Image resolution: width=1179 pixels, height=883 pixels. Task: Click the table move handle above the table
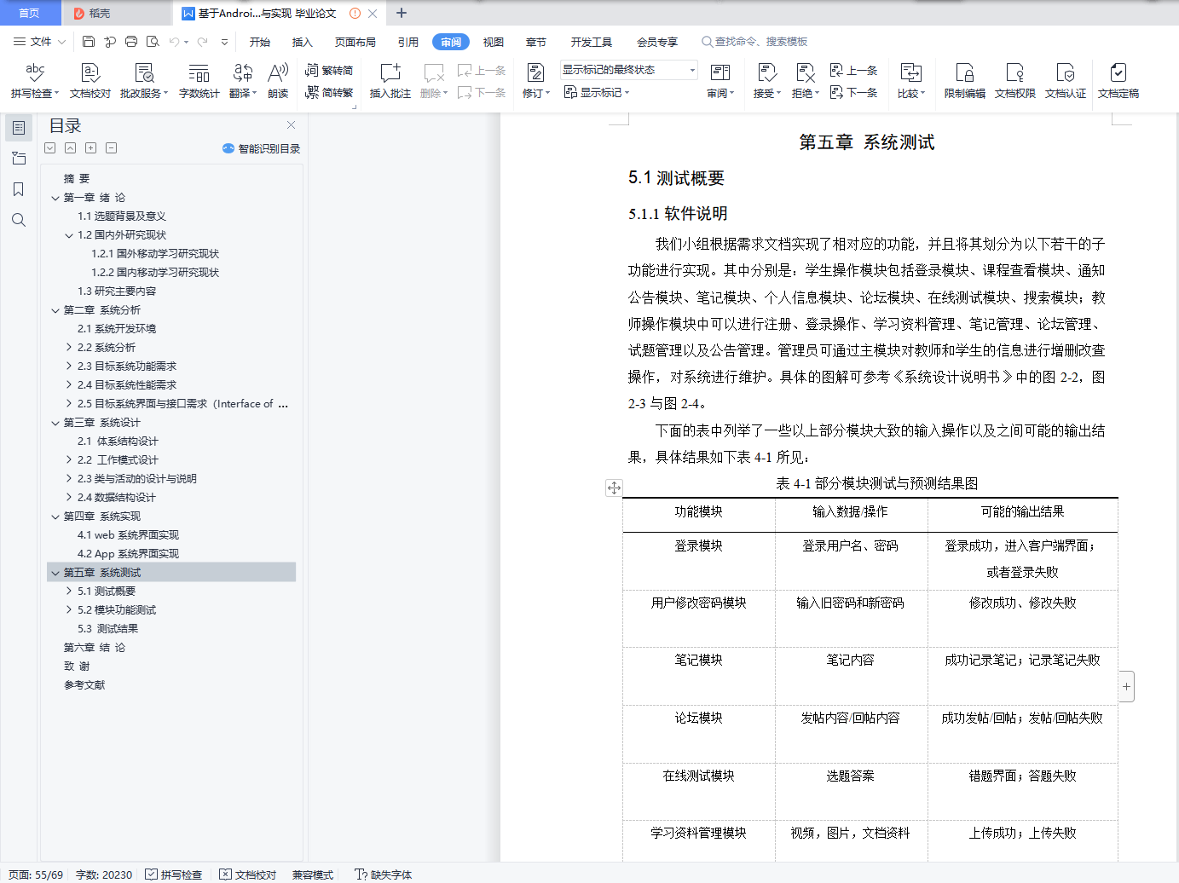point(614,488)
